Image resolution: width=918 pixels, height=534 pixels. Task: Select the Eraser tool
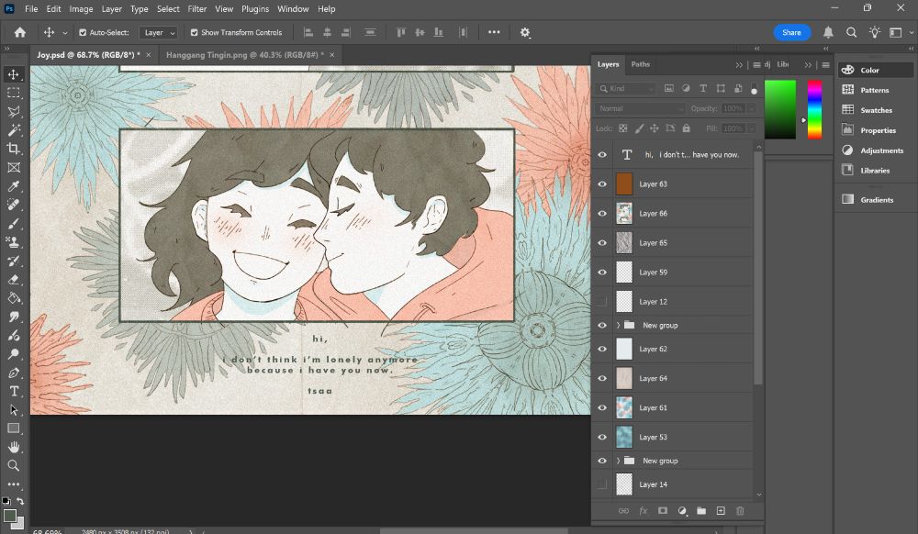coord(14,280)
